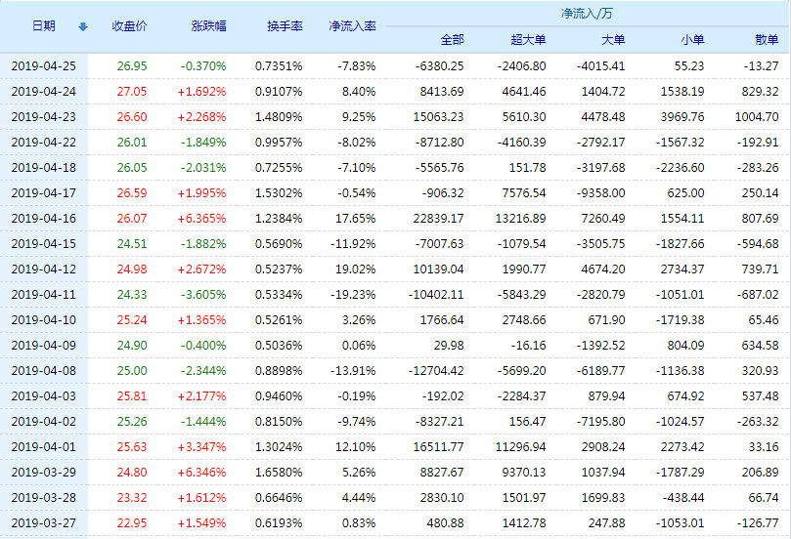
Task: Click turnover rate 0.5690%
Action: click(x=279, y=244)
